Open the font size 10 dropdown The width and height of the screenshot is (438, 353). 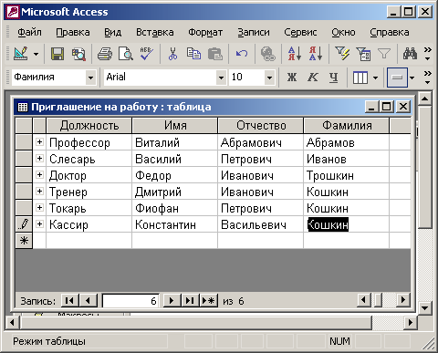point(269,78)
